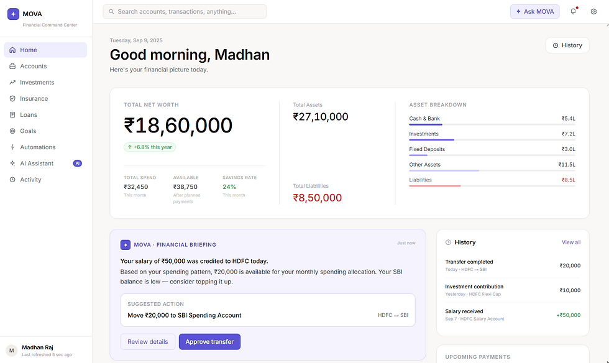This screenshot has width=609, height=363.
Task: Open the settings gear
Action: coord(593,12)
